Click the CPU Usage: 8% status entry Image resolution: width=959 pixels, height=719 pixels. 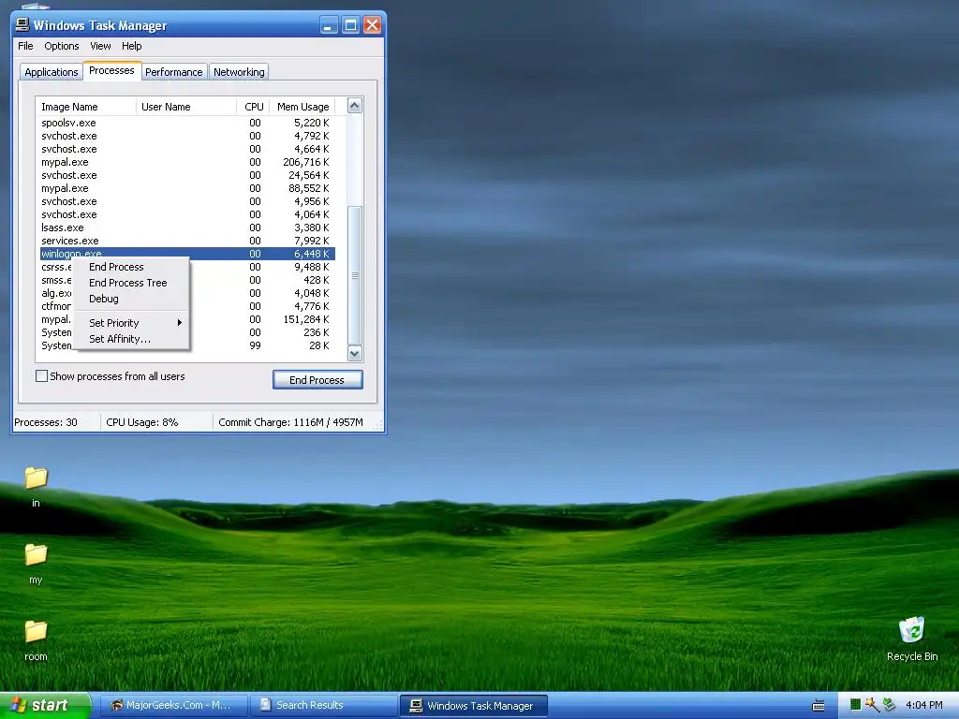point(142,422)
